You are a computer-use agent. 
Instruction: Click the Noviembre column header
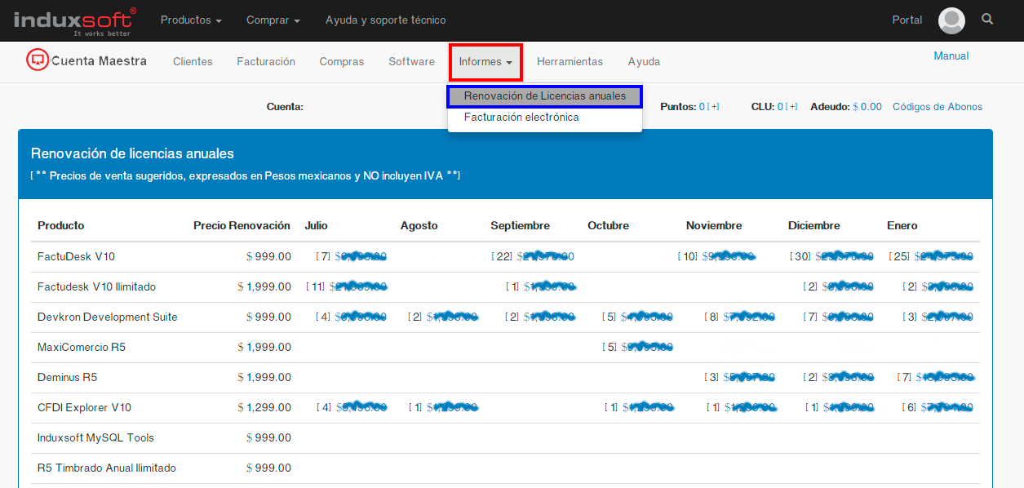pos(714,226)
